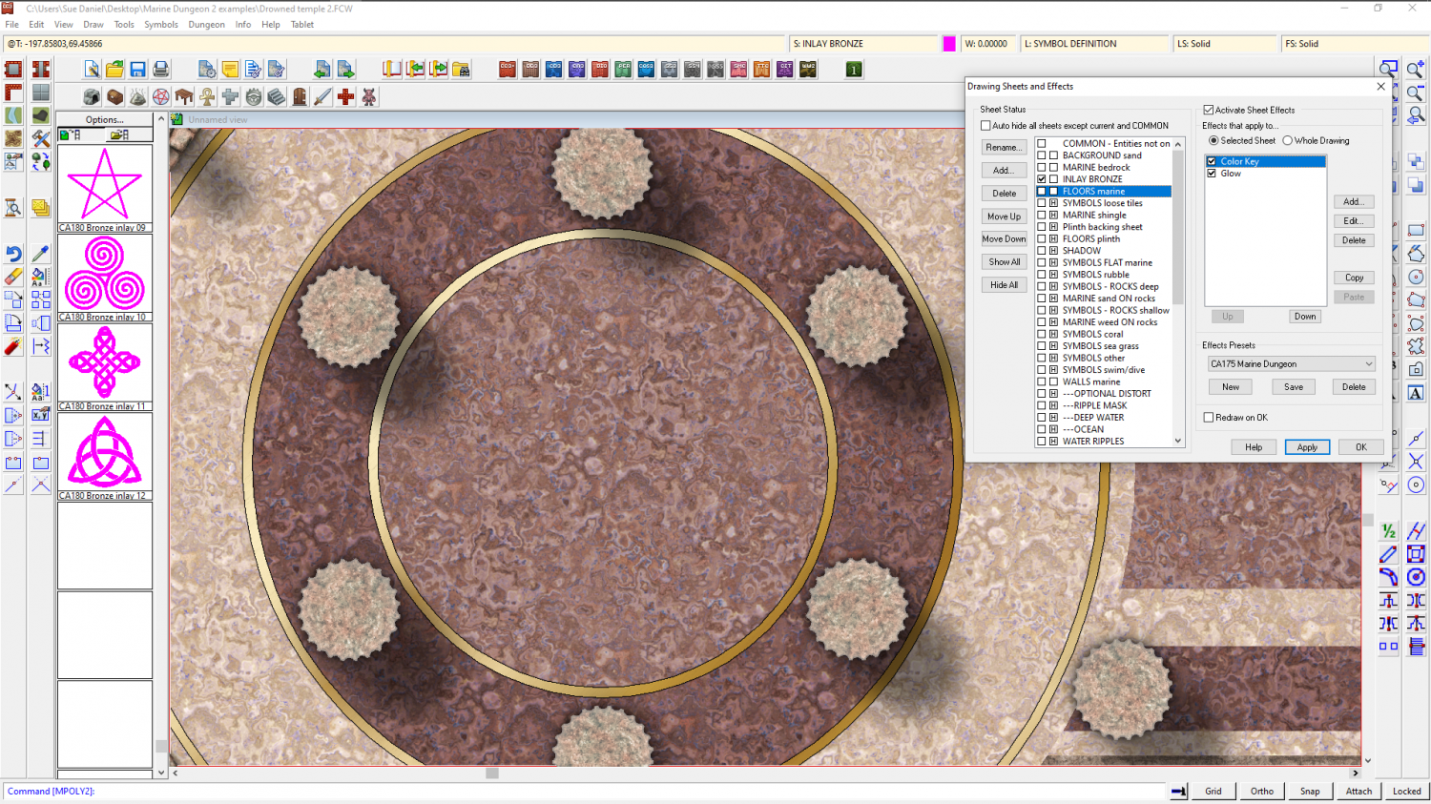The width and height of the screenshot is (1431, 804).
Task: Toggle Auto hide all sheets checkbox
Action: click(985, 125)
